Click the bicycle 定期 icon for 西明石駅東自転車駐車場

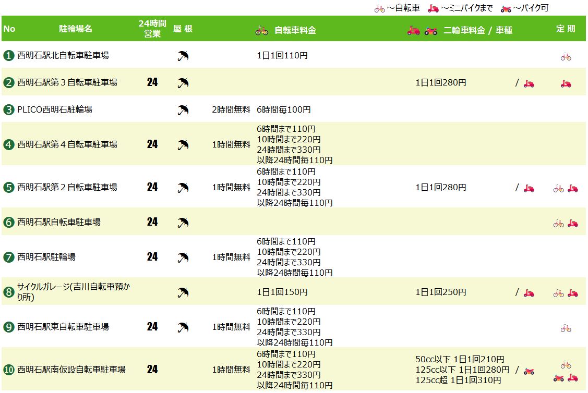pos(566,328)
